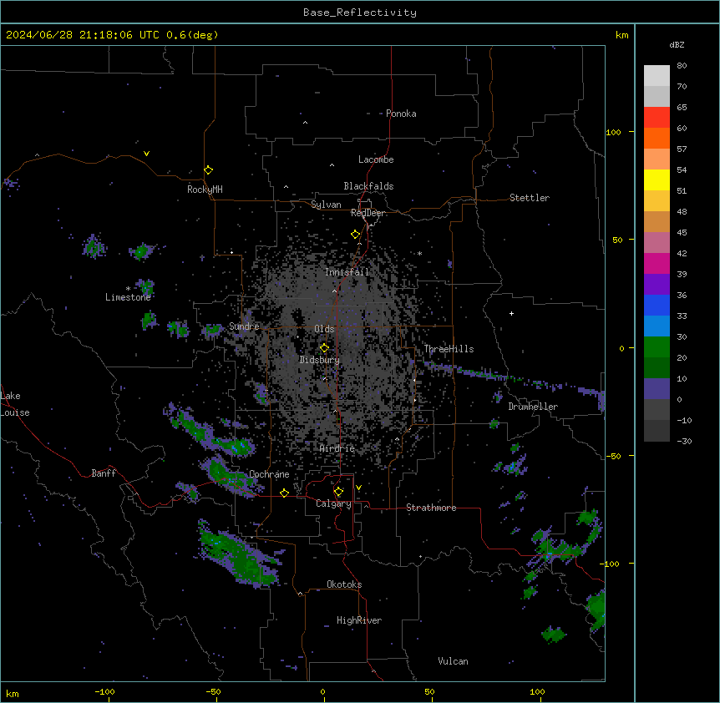Click the Olds town label
Image resolution: width=720 pixels, height=703 pixels.
point(324,329)
